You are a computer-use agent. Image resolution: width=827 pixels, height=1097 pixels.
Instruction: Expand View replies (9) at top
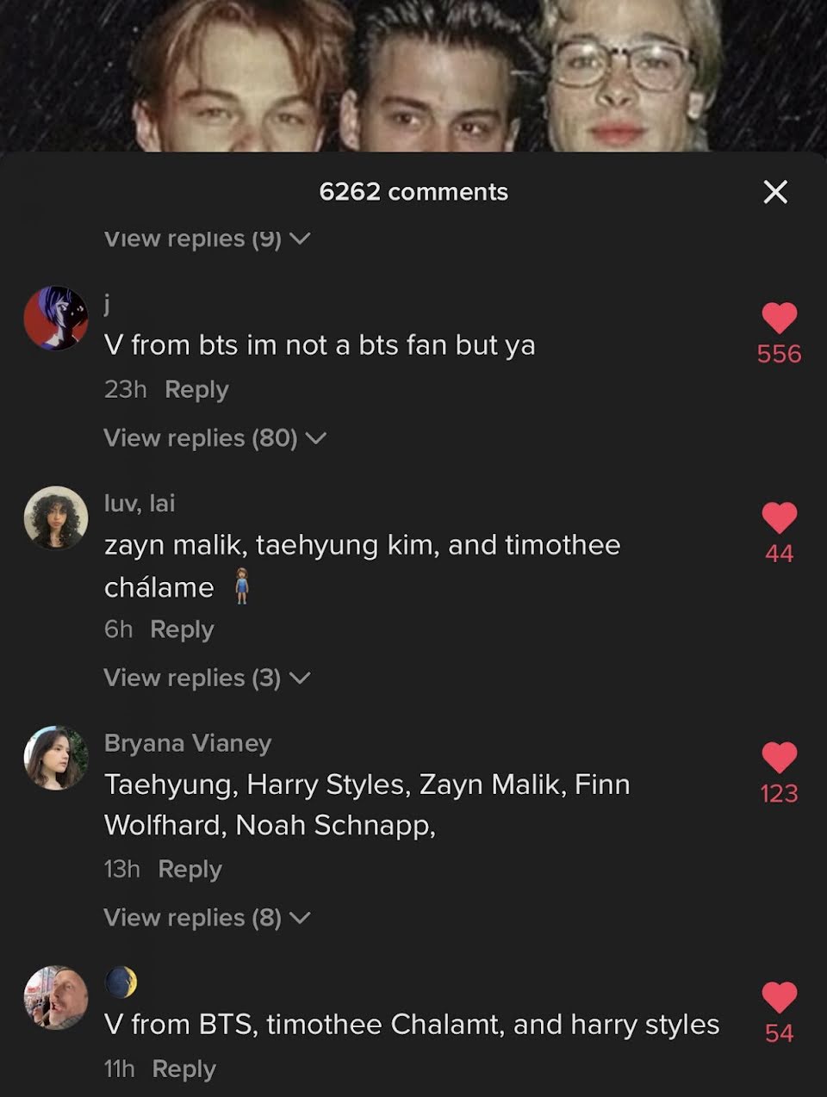point(207,239)
